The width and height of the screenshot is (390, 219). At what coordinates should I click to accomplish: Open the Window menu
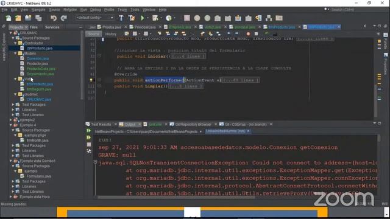point(149,10)
